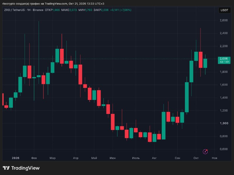
Task: Click the low value МИН 1,760
Action: [85, 10]
